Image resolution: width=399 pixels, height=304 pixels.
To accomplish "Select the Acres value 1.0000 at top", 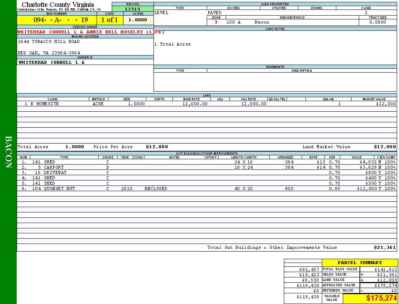I will 138,20.
